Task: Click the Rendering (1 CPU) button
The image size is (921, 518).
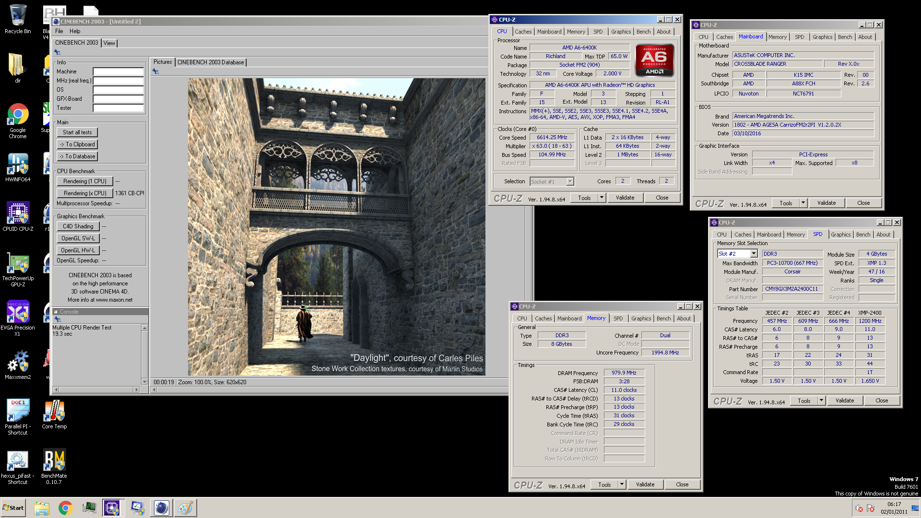Action: pos(85,181)
